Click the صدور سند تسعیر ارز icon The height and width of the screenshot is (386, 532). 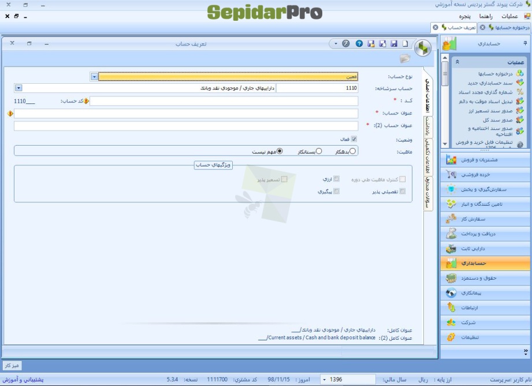click(x=519, y=110)
